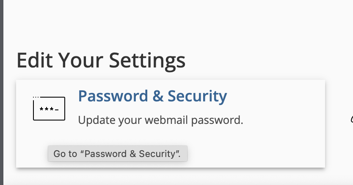
Task: Click the word 'Password' in the blue title
Action: pyautogui.click(x=113, y=96)
